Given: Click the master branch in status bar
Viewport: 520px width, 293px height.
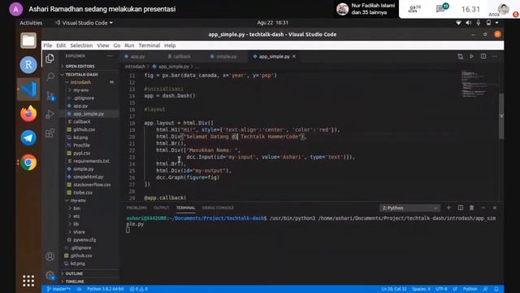Looking at the screenshot, I should [x=58, y=289].
